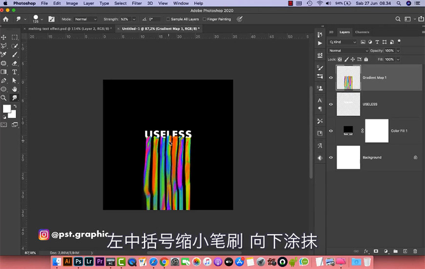This screenshot has width=425, height=269.
Task: Open the Select menu
Action: click(x=120, y=3)
